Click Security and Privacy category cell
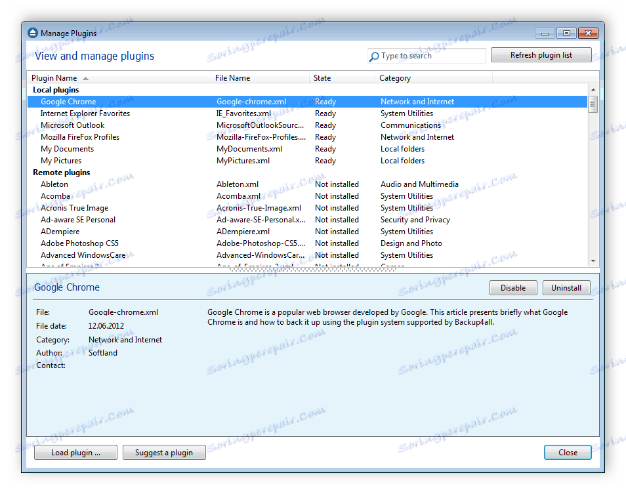626x494 pixels. point(415,220)
